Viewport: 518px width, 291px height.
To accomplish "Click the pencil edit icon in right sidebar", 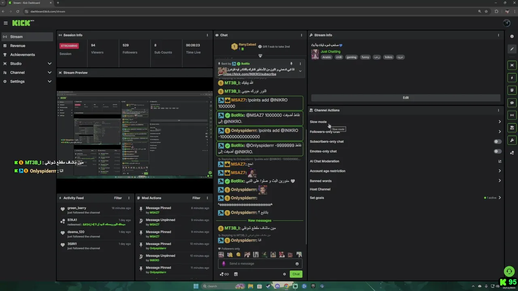I will (512, 49).
